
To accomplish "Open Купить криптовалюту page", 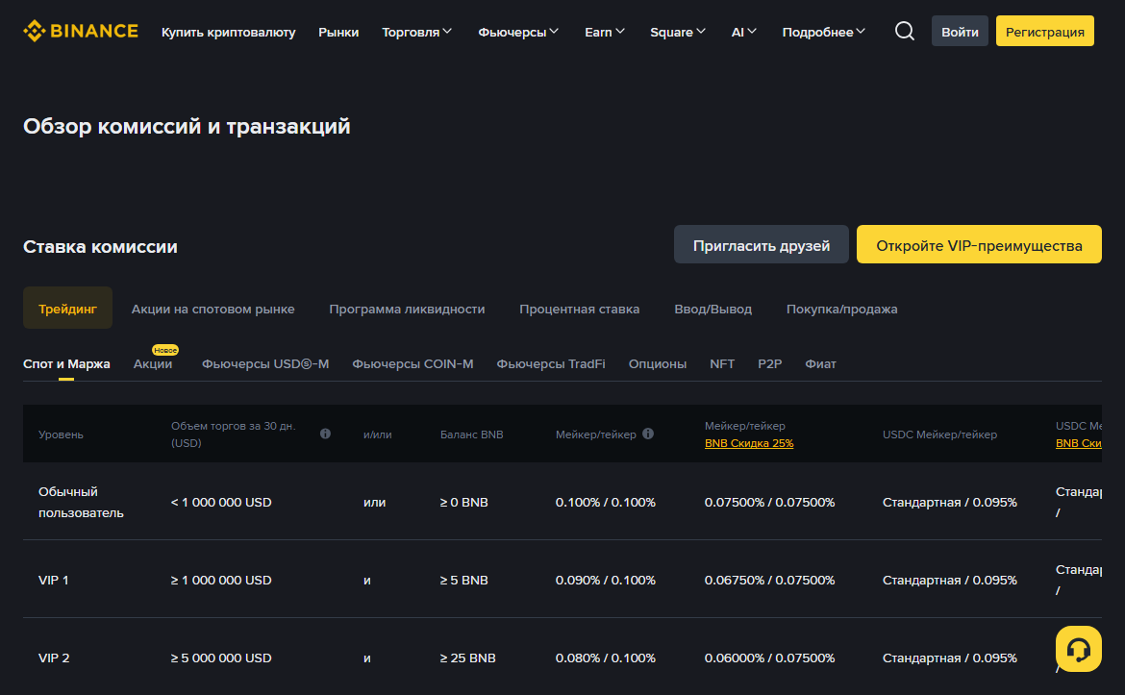I will click(228, 32).
